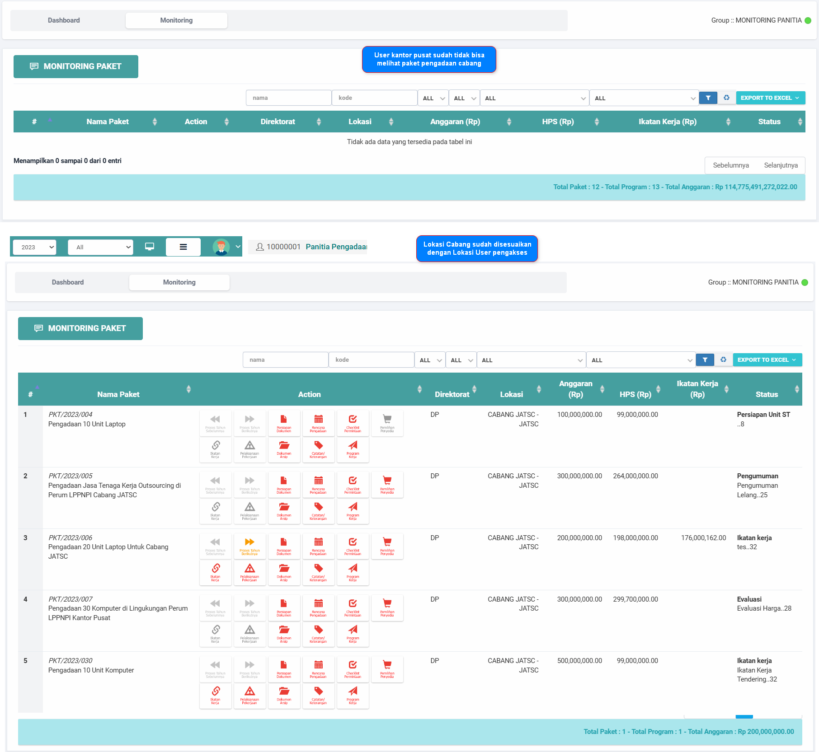This screenshot has width=819, height=752.
Task: Open Dashboard tab above the empty table
Action: [x=64, y=20]
